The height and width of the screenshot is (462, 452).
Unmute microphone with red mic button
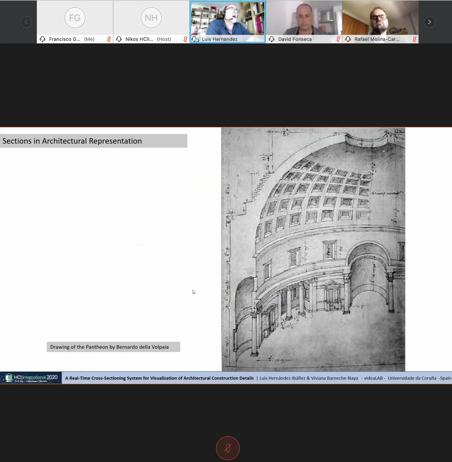(x=228, y=448)
